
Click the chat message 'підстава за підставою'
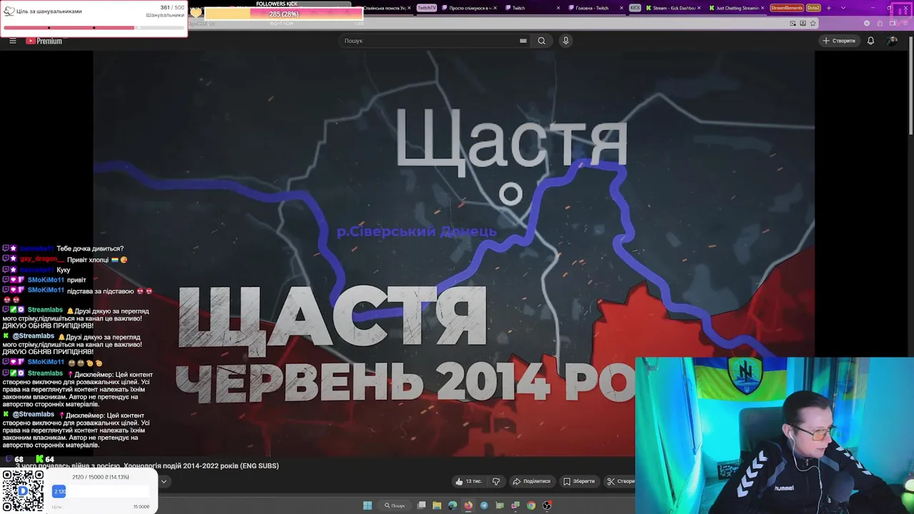tap(101, 291)
